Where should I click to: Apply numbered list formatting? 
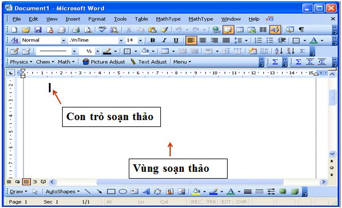[259, 40]
